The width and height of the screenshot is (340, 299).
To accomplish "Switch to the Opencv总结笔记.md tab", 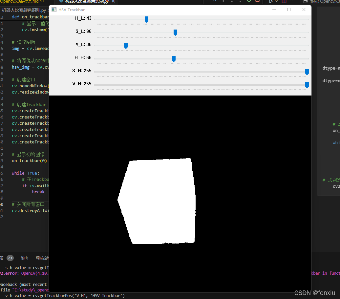I will point(23,2).
